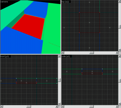
Task: Click the 'side (x/z)' viewport label
Action: (66, 56)
